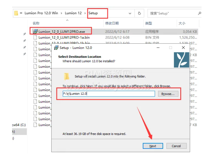This screenshot has height=160, width=202.
Task: Cancel the Lumion 12.0 setup
Action: pos(176,146)
